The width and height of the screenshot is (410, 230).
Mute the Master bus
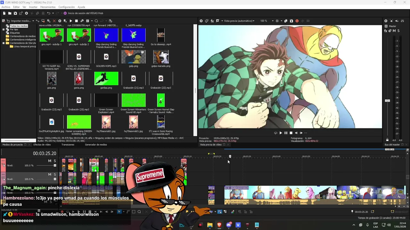pyautogui.click(x=394, y=31)
